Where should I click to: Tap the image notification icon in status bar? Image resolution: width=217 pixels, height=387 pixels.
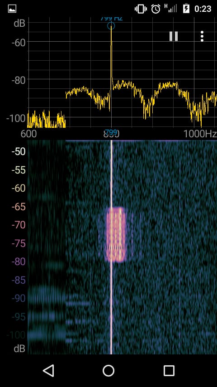coord(12,9)
